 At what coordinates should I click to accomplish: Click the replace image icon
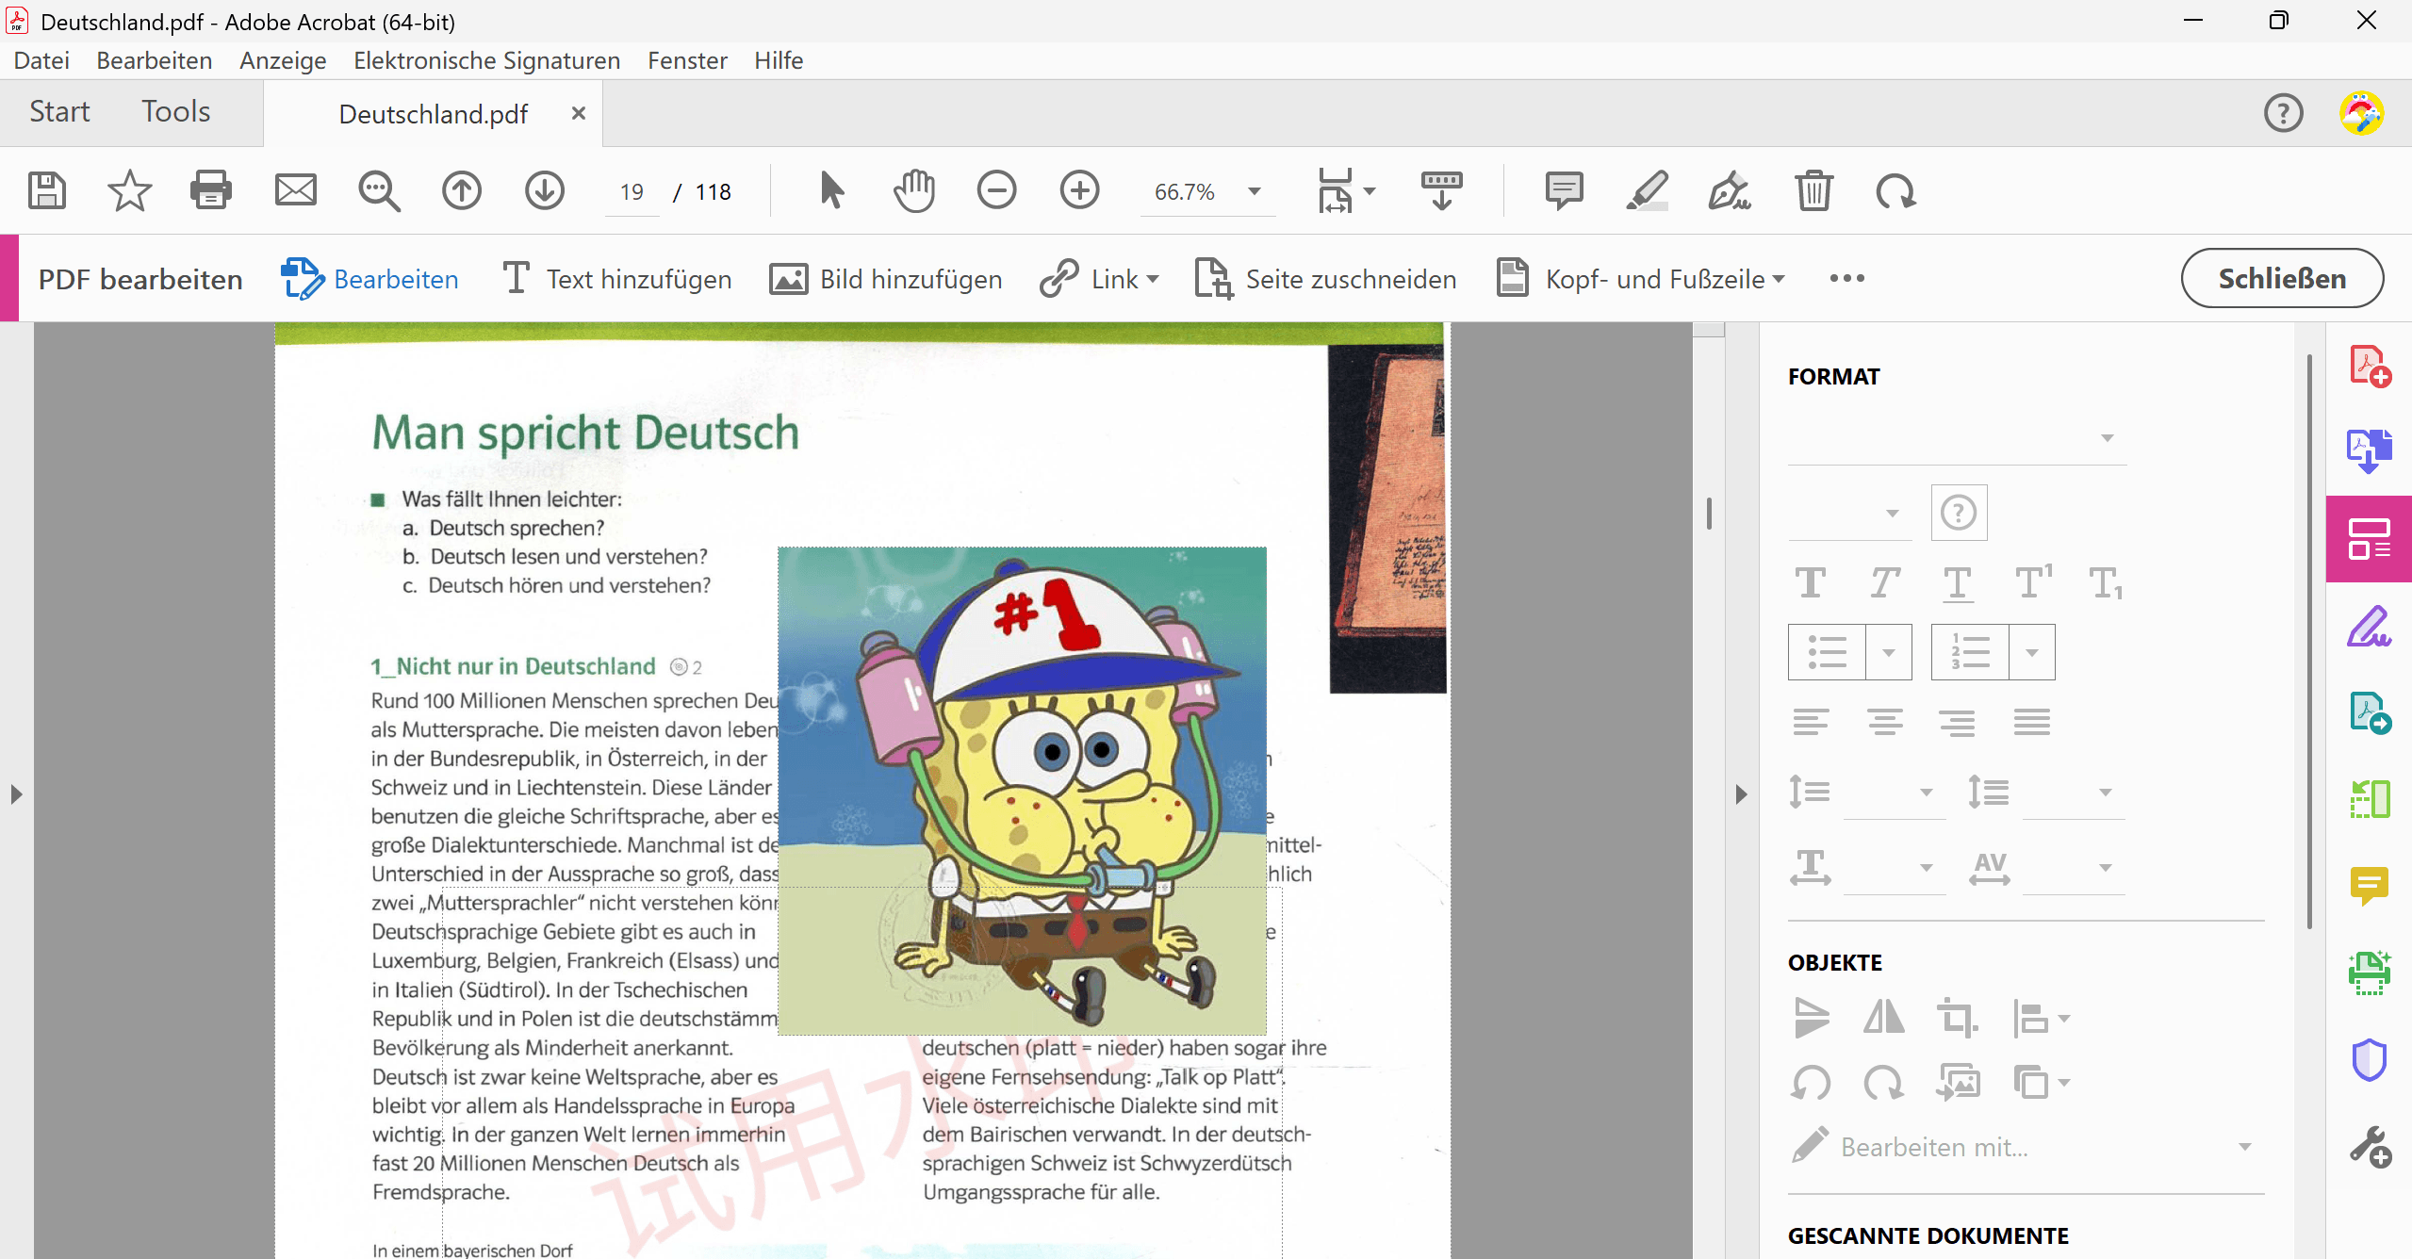click(x=1957, y=1083)
